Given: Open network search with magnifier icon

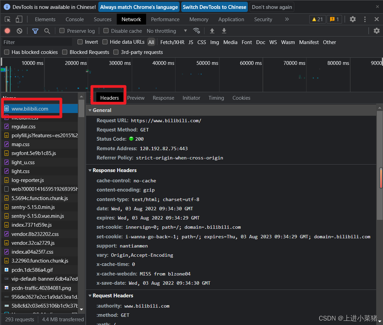Looking at the screenshot, I should (47, 31).
